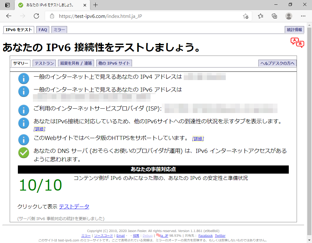Open 詳細 link beside HTTPS support message

tap(198, 139)
